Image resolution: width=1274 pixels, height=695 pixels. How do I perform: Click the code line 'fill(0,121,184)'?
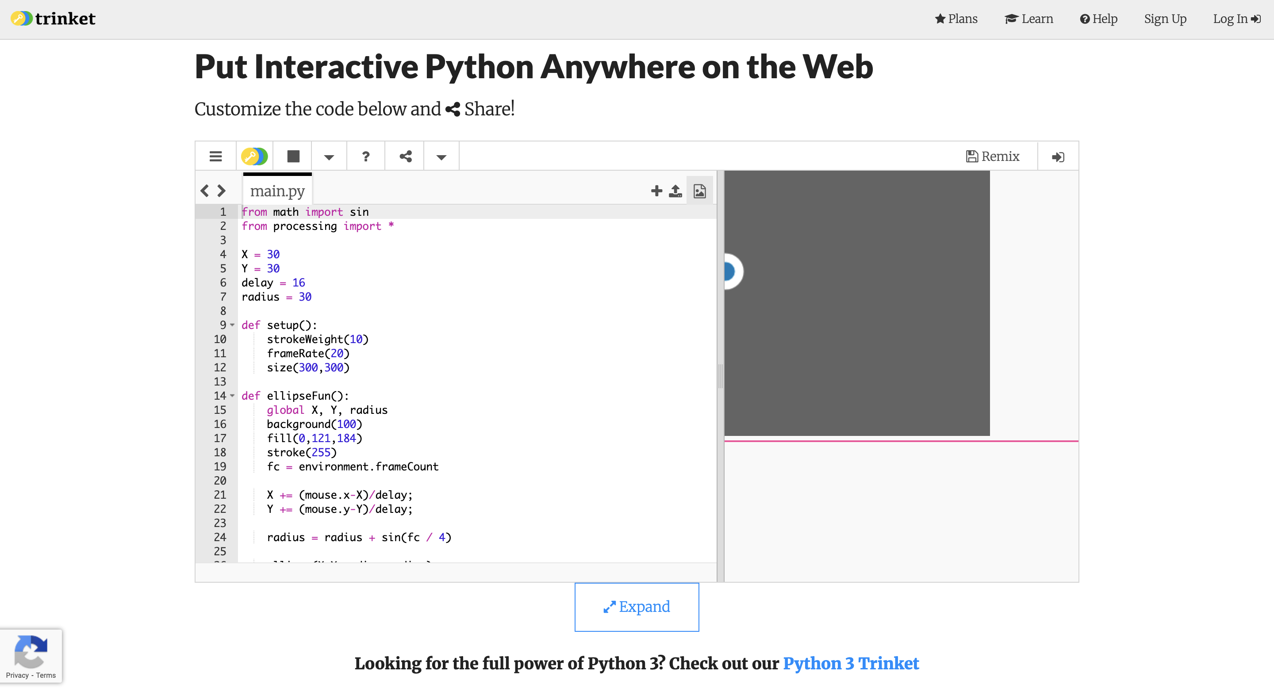pyautogui.click(x=315, y=439)
